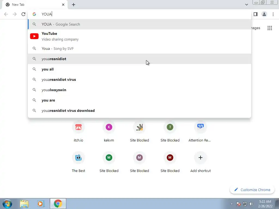Open the Chrome profile avatar
This screenshot has width=279, height=209.
pyautogui.click(x=264, y=14)
